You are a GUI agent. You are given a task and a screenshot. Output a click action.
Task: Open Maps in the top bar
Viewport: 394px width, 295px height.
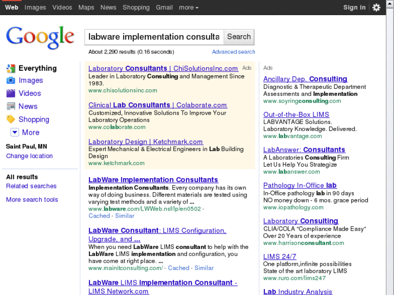click(86, 8)
